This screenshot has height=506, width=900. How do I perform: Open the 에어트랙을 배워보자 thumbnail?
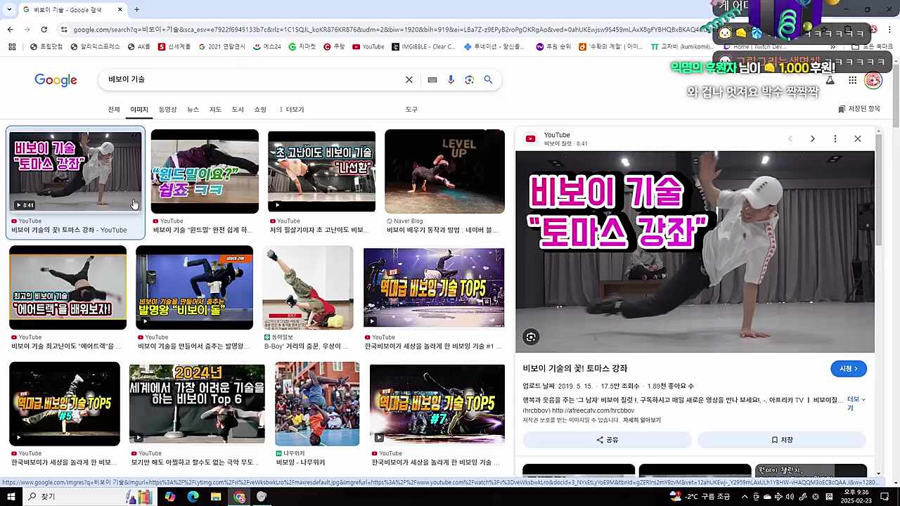click(x=67, y=287)
